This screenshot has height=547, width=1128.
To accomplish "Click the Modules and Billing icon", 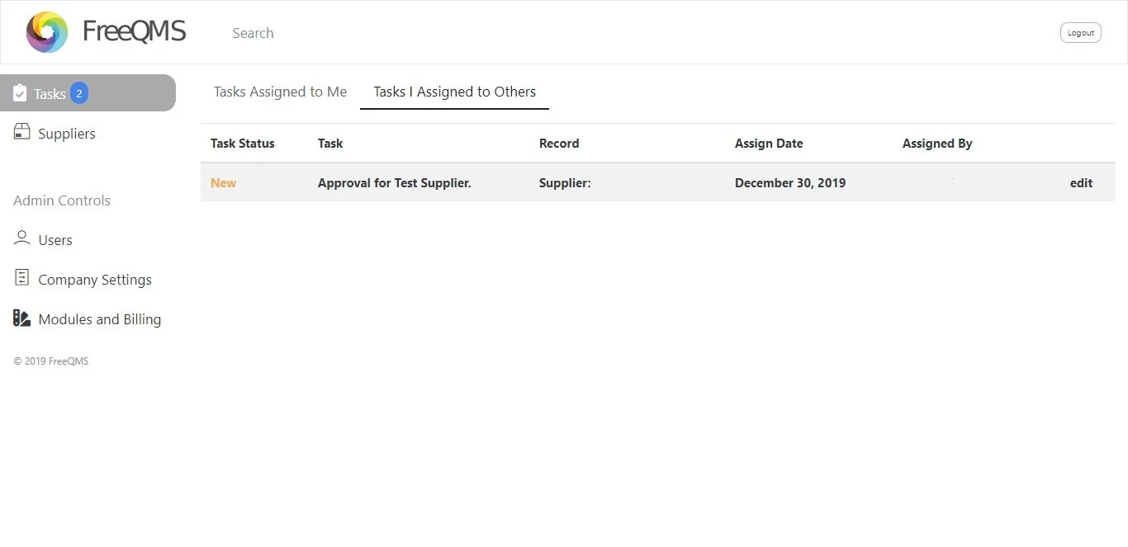I will pyautogui.click(x=22, y=318).
